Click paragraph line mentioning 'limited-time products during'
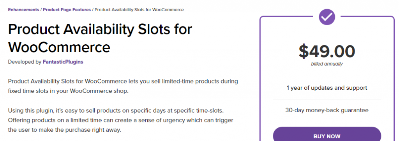Screen dimensions: 399x141 point(123,82)
